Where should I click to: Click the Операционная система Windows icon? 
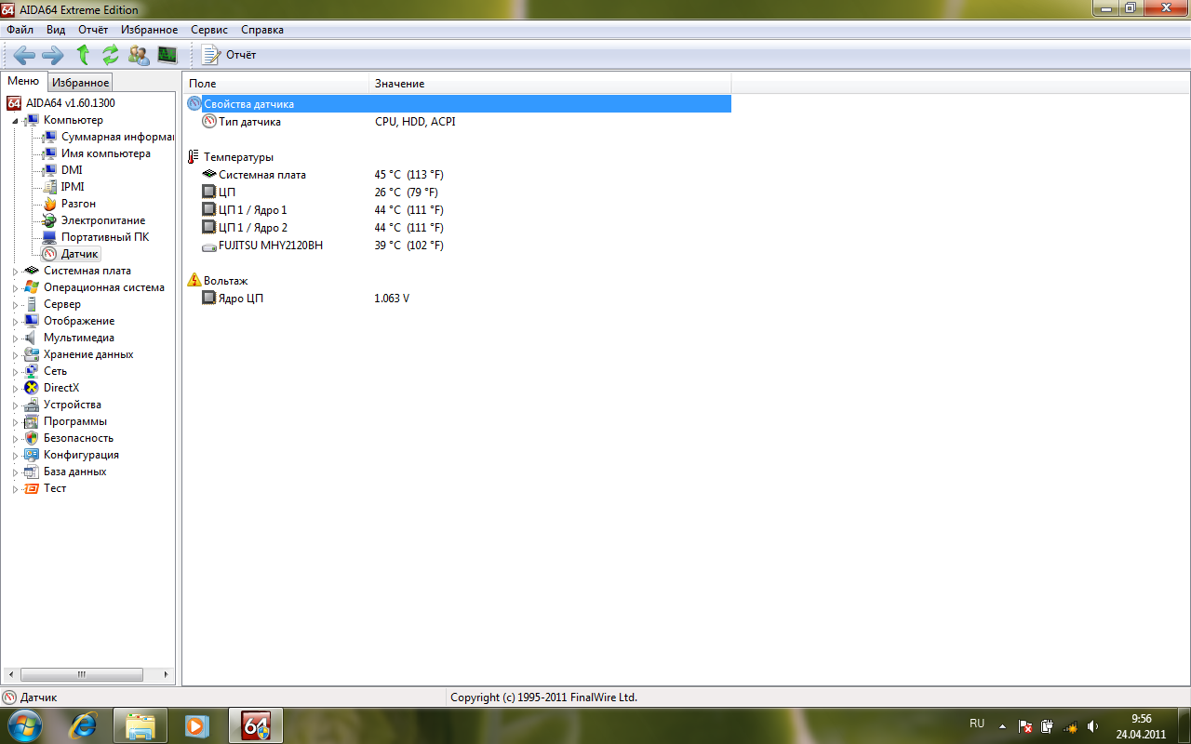pyautogui.click(x=32, y=287)
